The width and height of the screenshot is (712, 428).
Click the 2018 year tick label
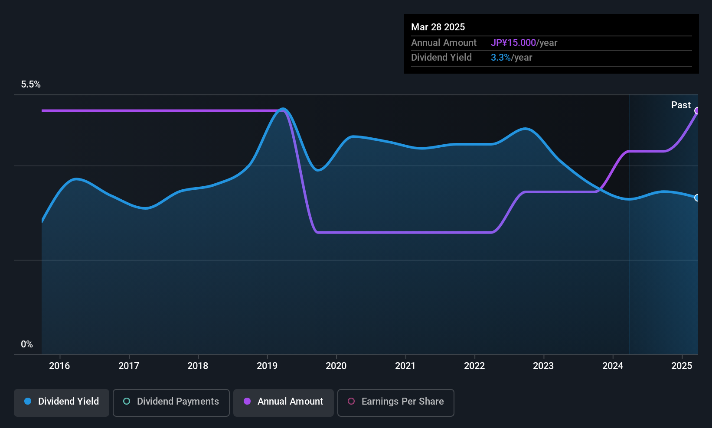198,366
